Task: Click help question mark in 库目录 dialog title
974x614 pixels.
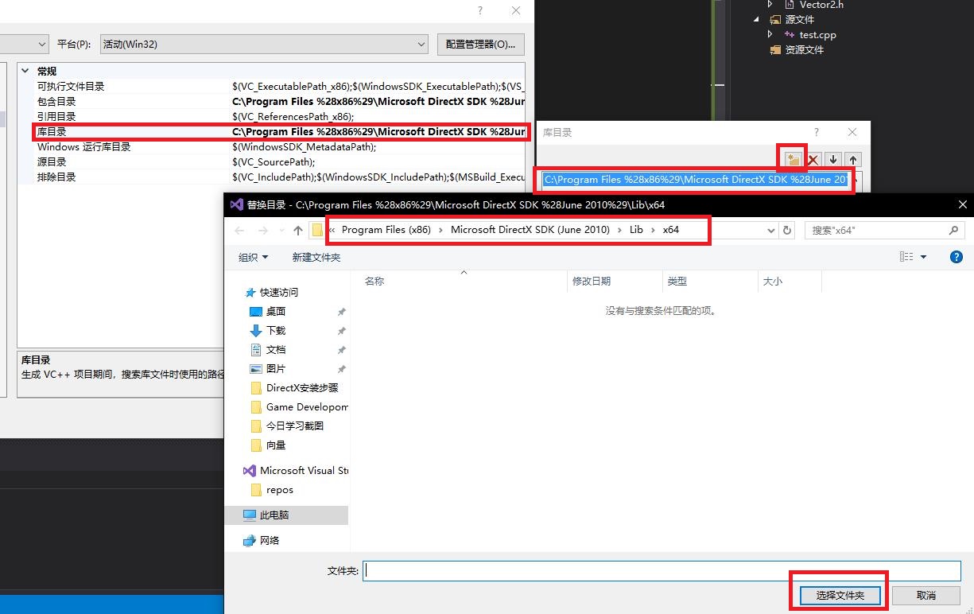Action: click(x=816, y=132)
